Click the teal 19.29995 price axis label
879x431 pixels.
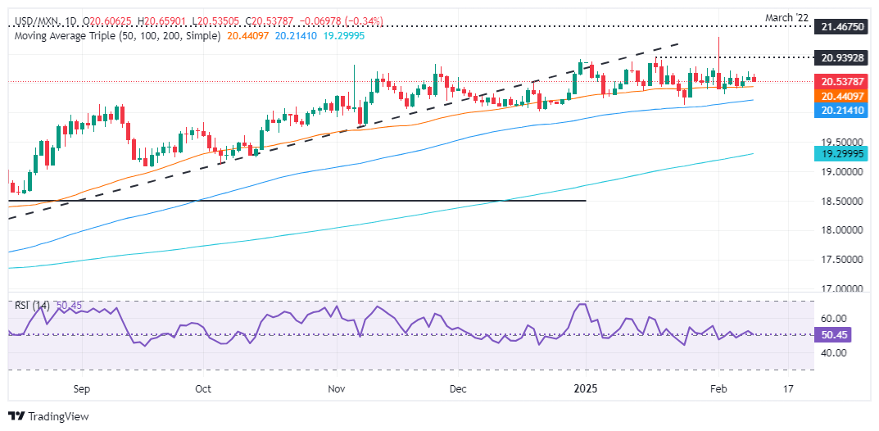[843, 154]
